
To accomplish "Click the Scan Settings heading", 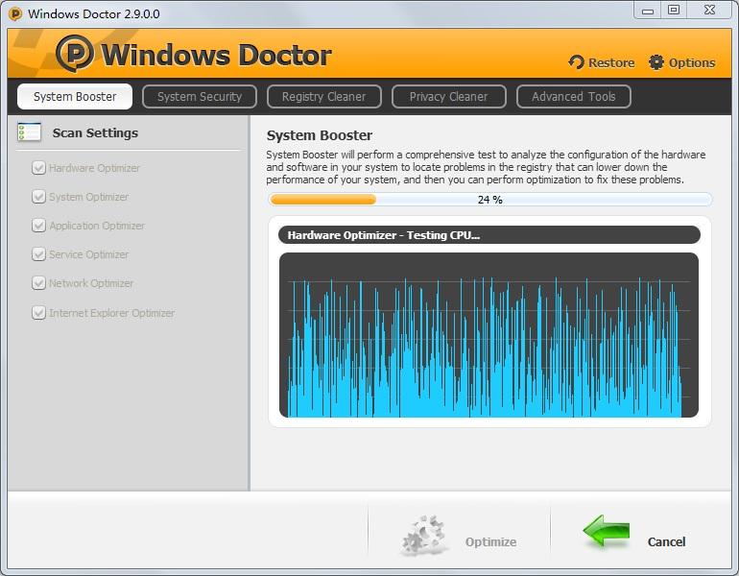I will tap(95, 133).
